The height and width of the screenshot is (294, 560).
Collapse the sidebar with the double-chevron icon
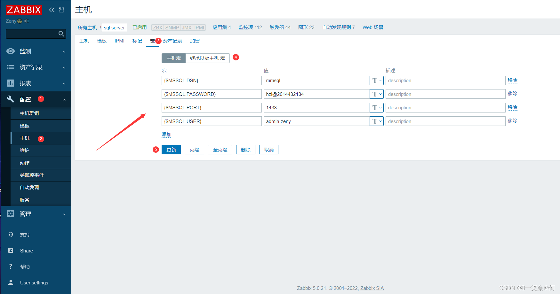(52, 10)
